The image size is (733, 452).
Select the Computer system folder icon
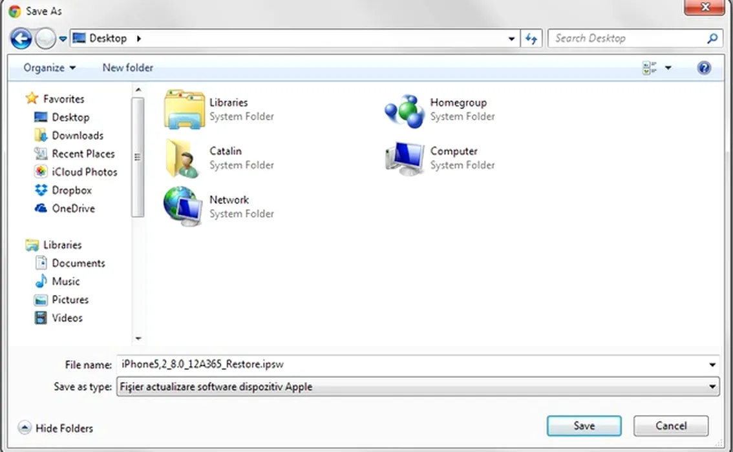point(404,158)
